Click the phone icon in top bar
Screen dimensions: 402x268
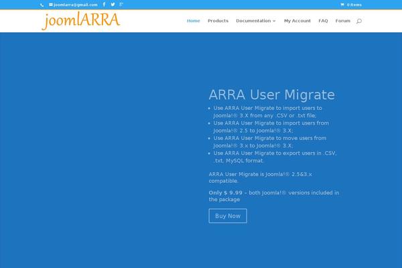pos(42,5)
